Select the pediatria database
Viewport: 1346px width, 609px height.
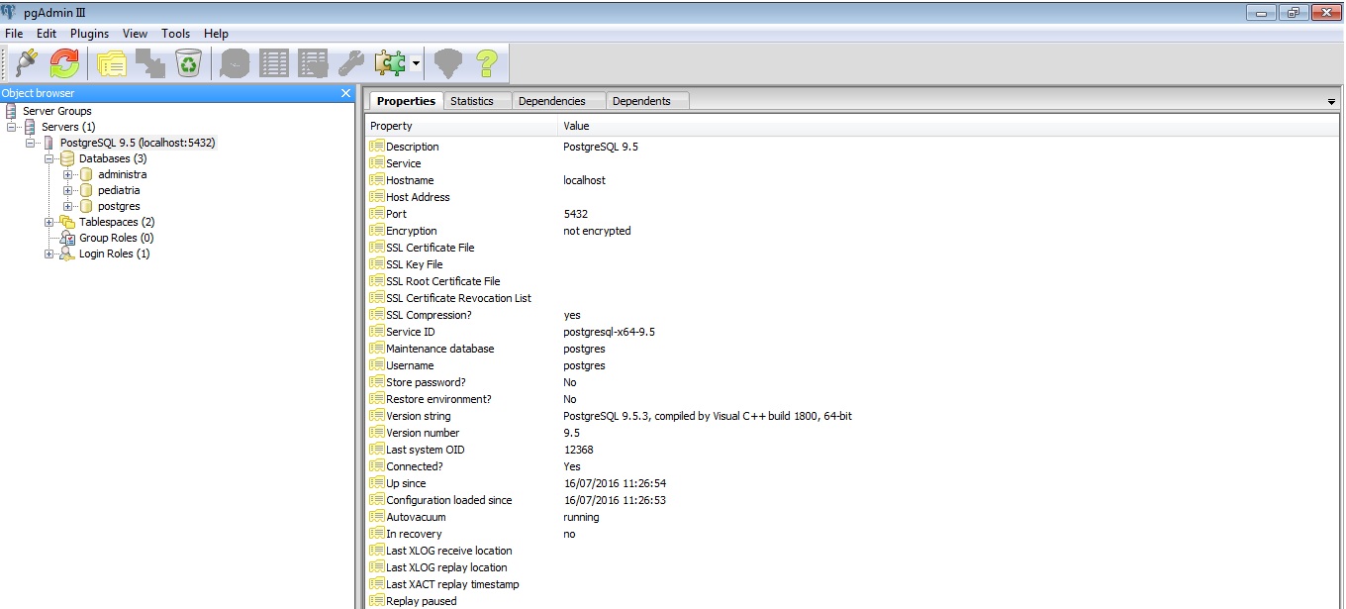point(119,190)
